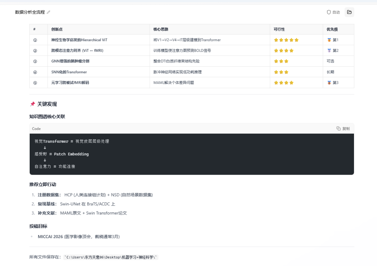The image size is (377, 266).
Task: Click cell 训练模型使注意力图预测BOLD信号
Action: pos(182,51)
